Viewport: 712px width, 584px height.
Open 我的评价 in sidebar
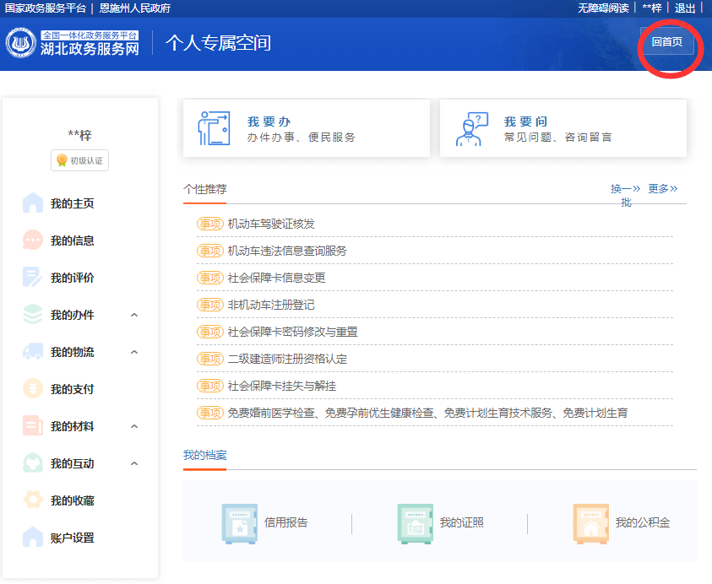[72, 278]
